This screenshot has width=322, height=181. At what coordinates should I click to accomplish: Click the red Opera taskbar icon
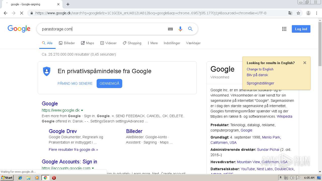tap(54, 178)
